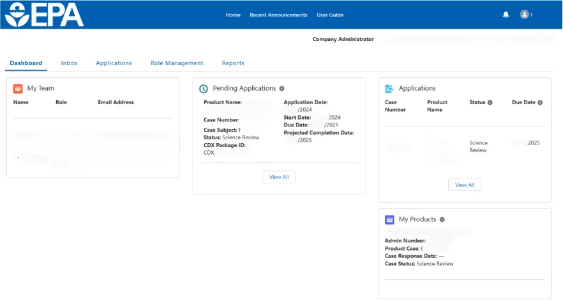Click the My Team card icon
Image resolution: width=563 pixels, height=301 pixels.
pos(18,88)
